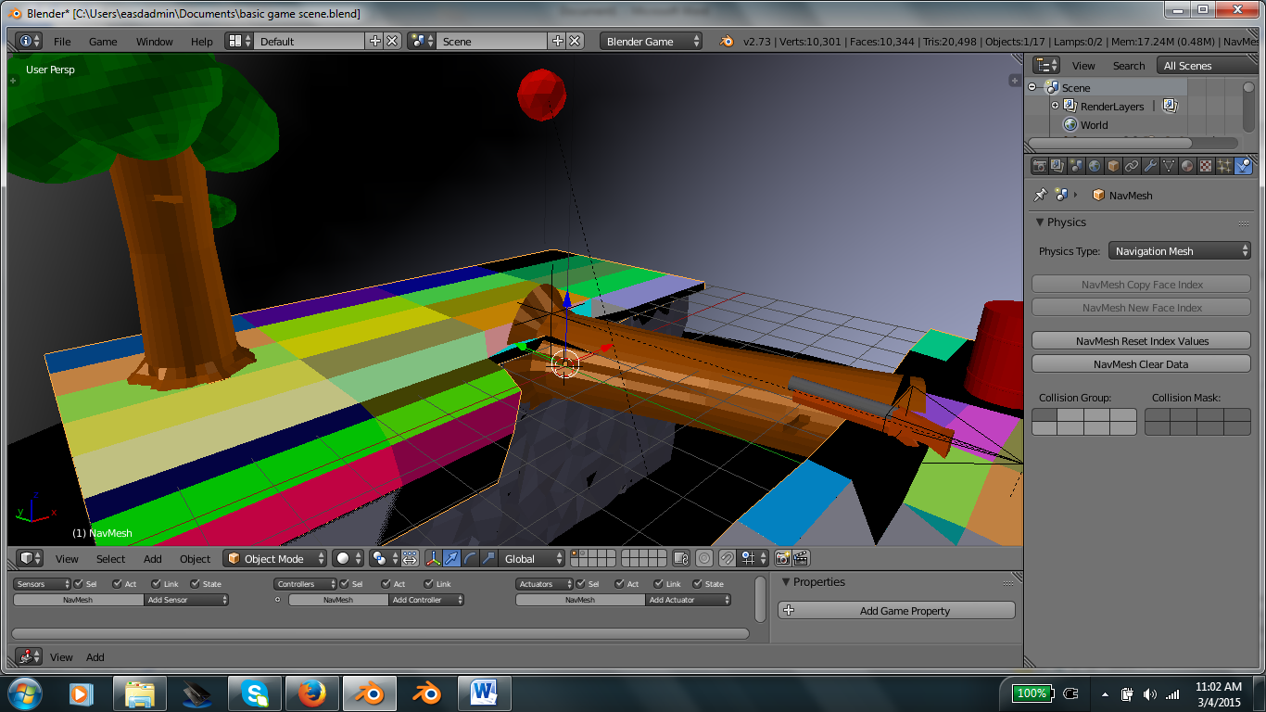1266x712 pixels.
Task: Toggle Sensors Act checkbox
Action: pyautogui.click(x=117, y=584)
